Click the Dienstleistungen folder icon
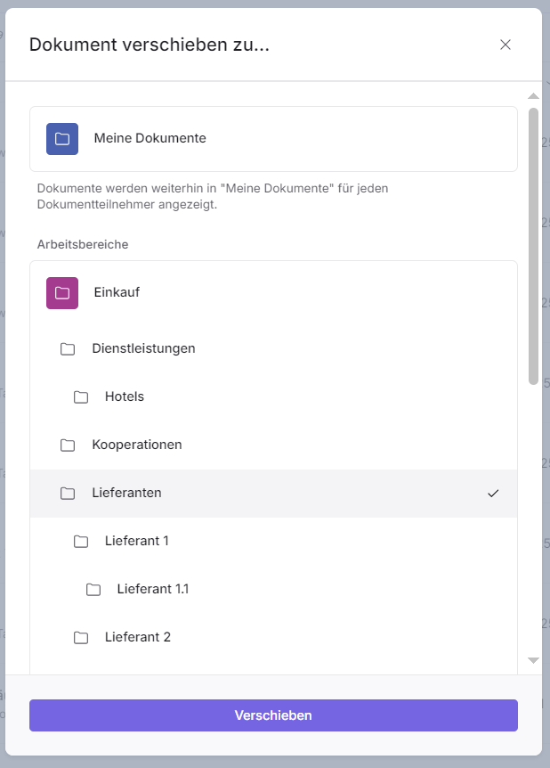 (x=68, y=348)
